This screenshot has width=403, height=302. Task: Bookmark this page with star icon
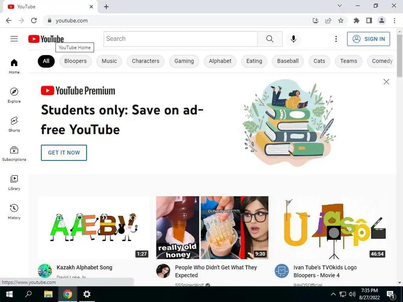(x=341, y=20)
